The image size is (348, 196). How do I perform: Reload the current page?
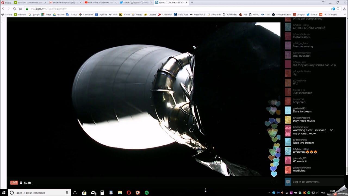pos(14,9)
